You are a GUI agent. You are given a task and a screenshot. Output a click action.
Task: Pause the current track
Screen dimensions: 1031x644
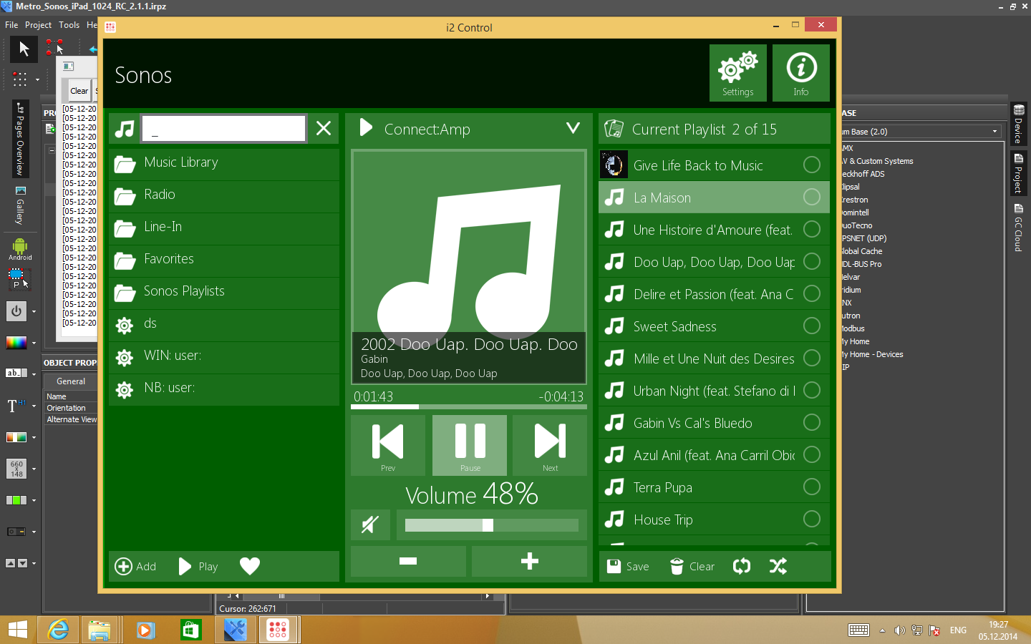pos(470,445)
